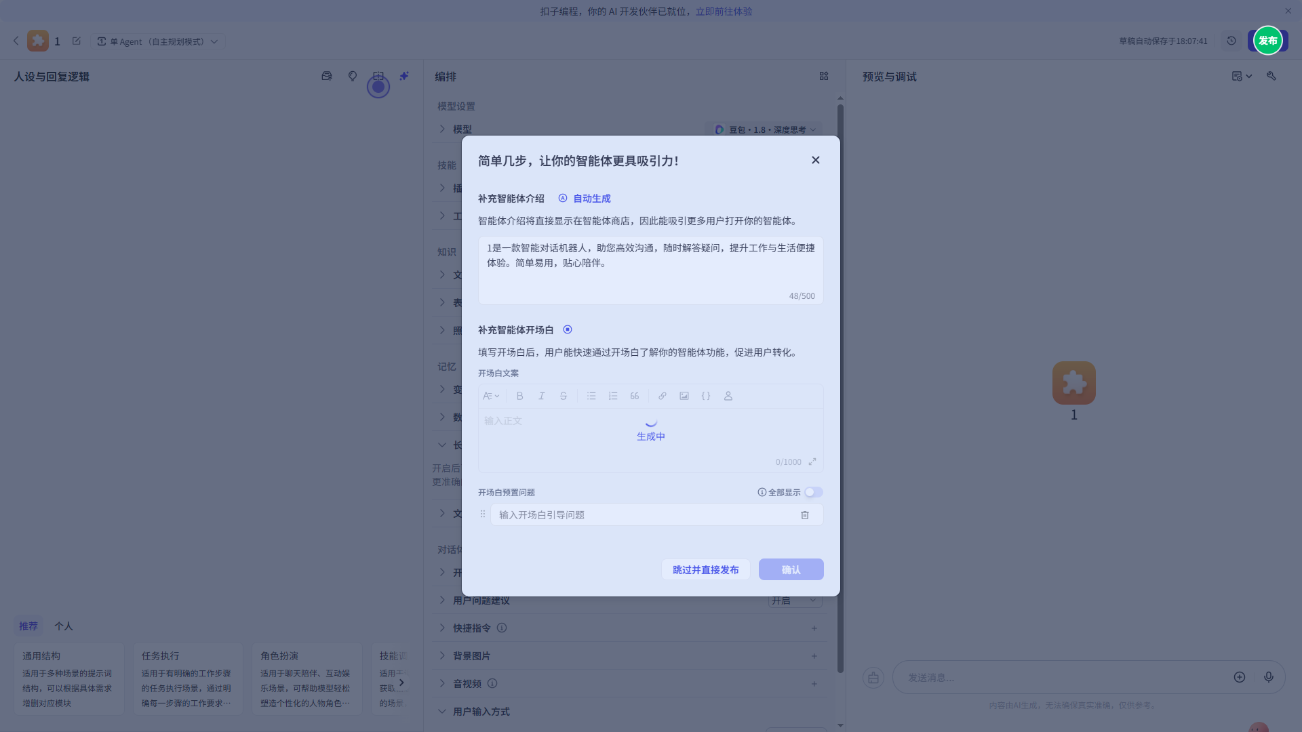Open the text style dropdown in the editor toolbar
The width and height of the screenshot is (1302, 732).
click(x=491, y=396)
